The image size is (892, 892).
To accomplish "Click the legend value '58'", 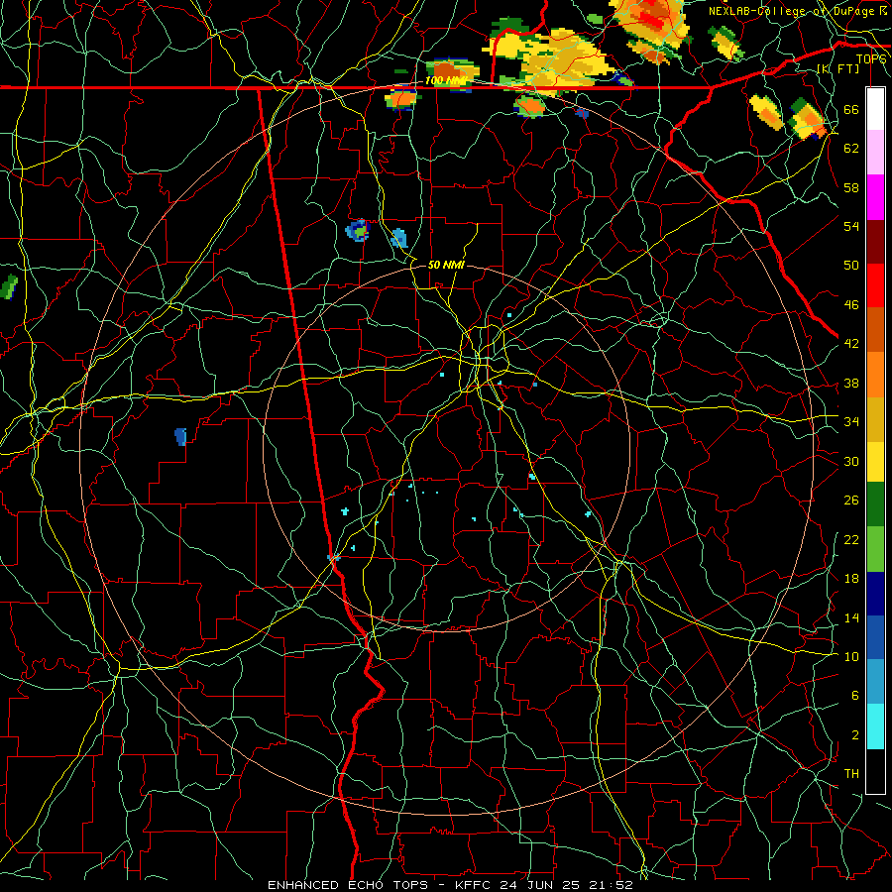I will (851, 187).
